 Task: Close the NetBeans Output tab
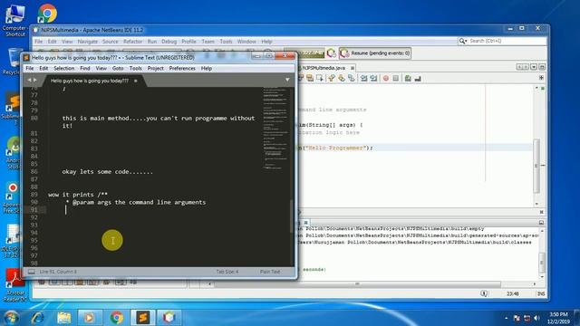(306, 223)
